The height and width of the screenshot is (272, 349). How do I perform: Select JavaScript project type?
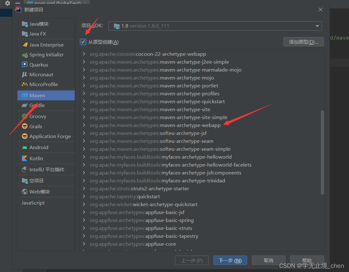click(x=46, y=203)
